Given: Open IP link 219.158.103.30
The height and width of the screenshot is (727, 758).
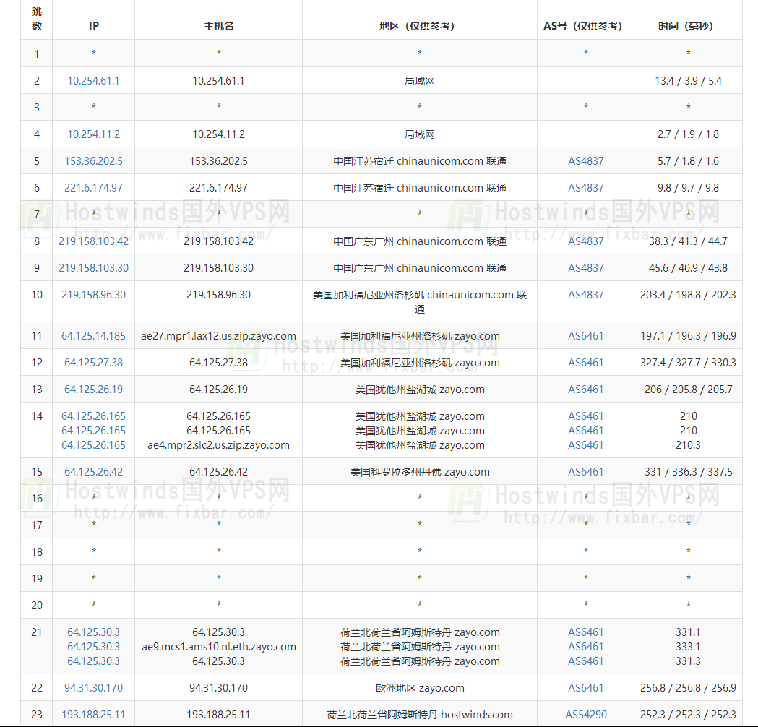Looking at the screenshot, I should click(x=93, y=268).
